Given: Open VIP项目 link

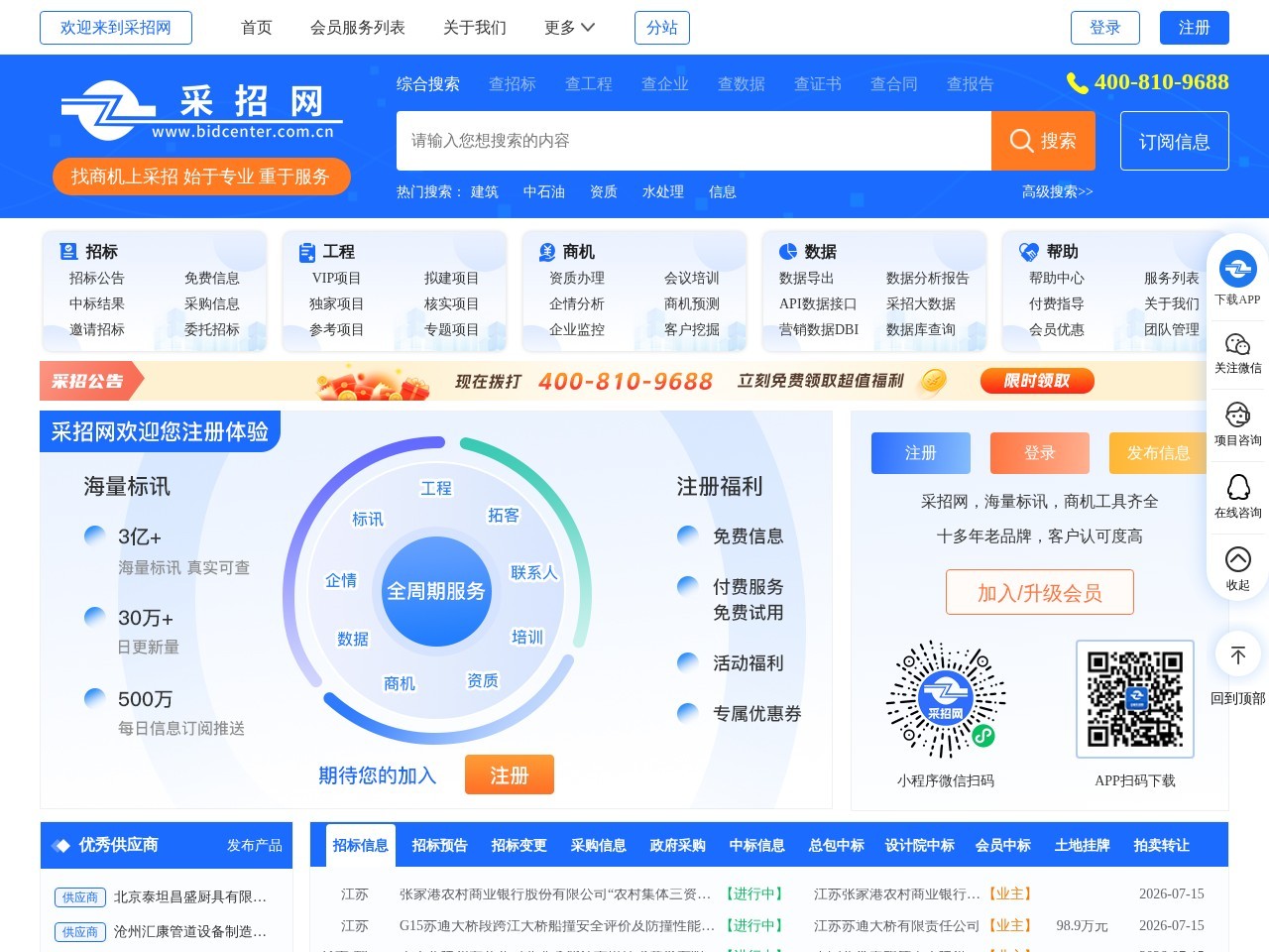Looking at the screenshot, I should [336, 279].
